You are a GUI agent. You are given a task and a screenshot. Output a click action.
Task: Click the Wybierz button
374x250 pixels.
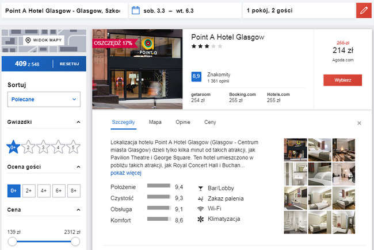(x=342, y=80)
